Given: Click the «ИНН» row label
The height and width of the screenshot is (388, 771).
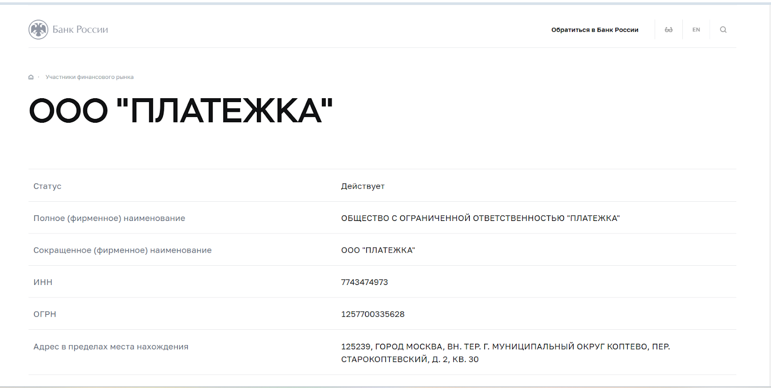Looking at the screenshot, I should click(x=43, y=283).
